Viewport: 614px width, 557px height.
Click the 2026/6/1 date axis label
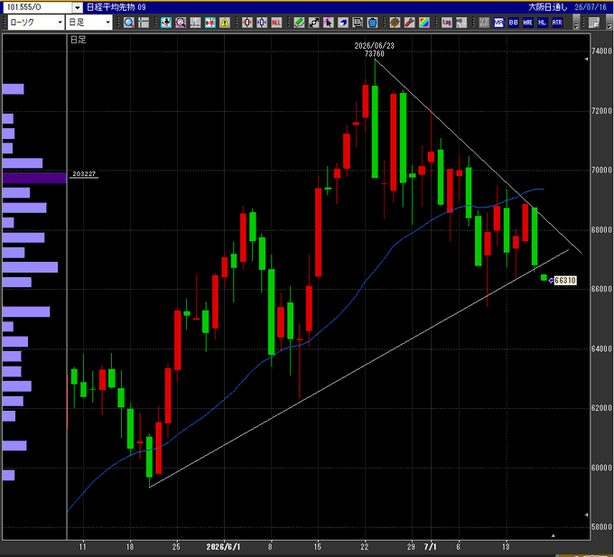coord(224,547)
